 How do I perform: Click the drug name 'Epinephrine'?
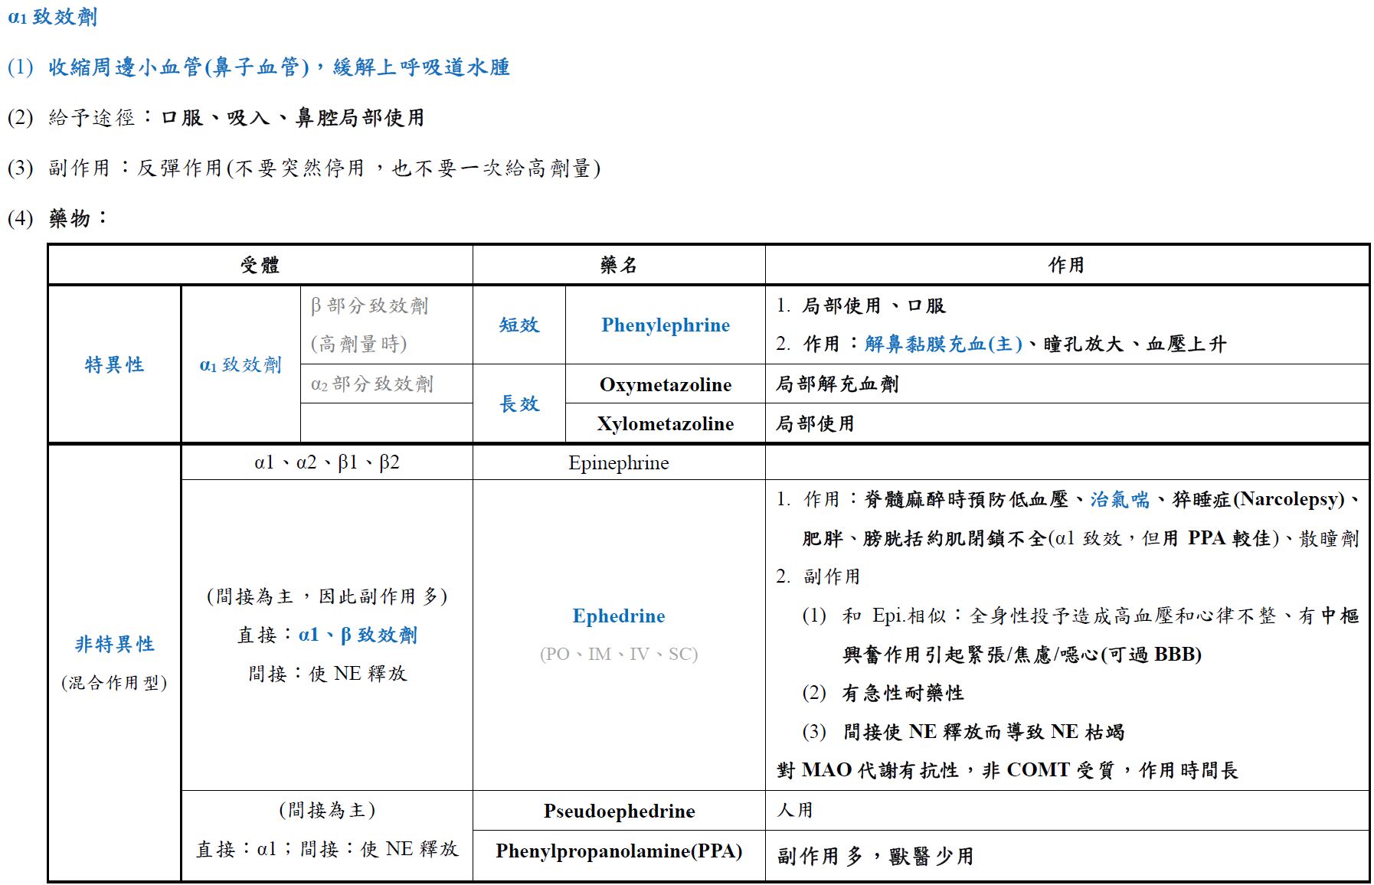pos(619,463)
